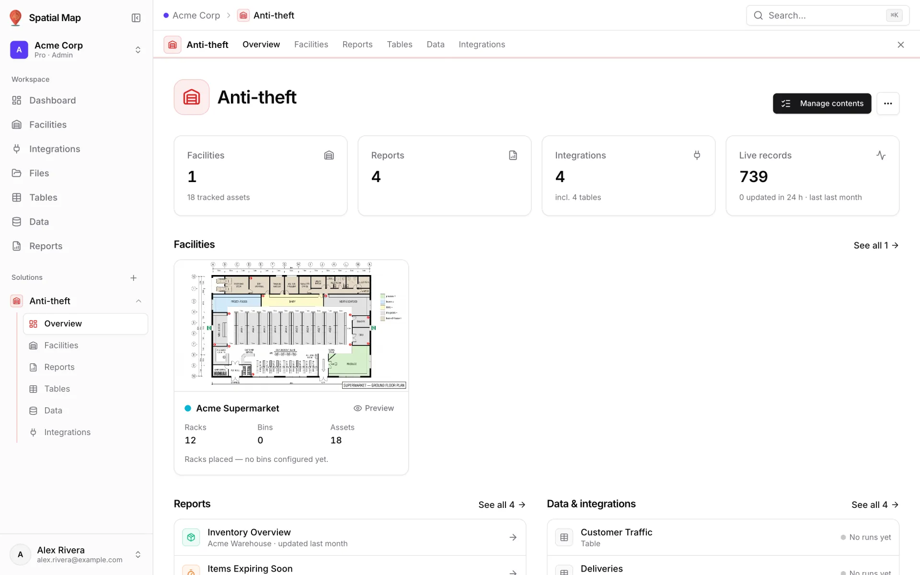
Task: Open the more options ellipsis button
Action: point(888,103)
